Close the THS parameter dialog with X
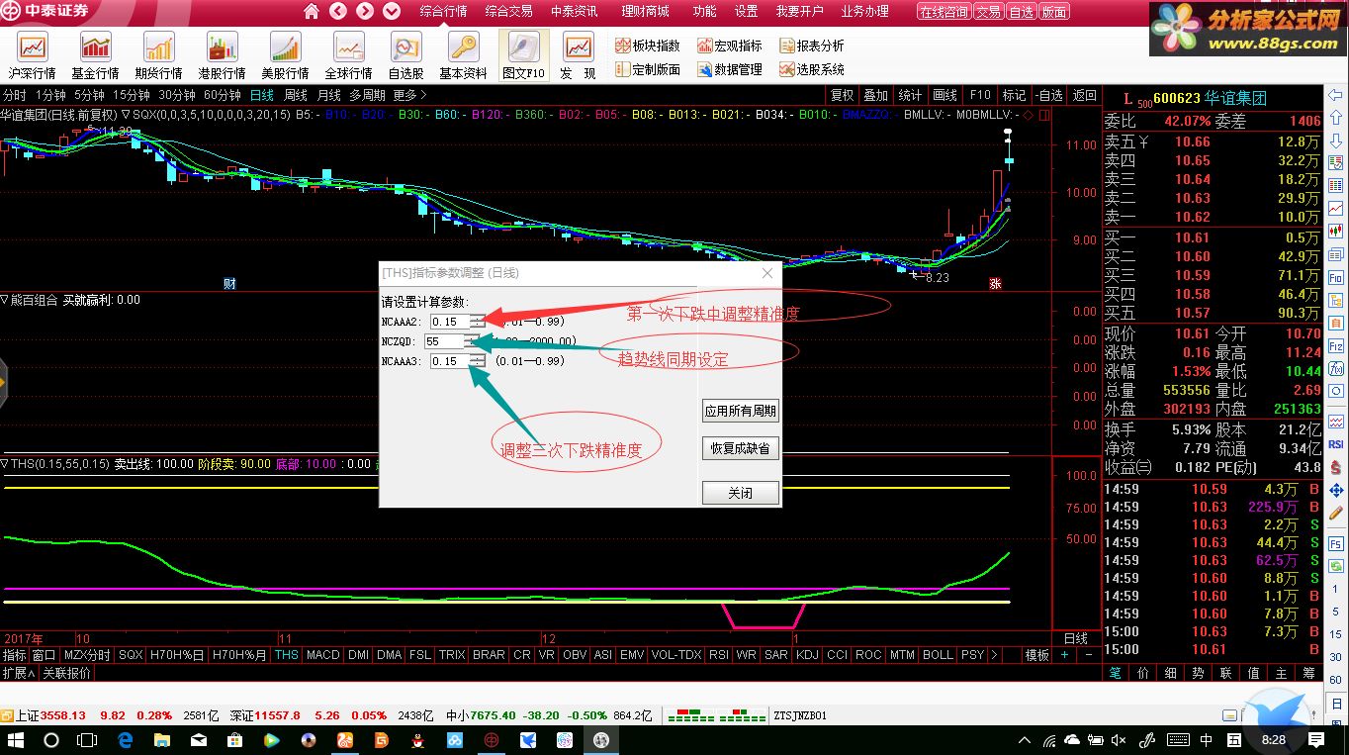The image size is (1349, 755). point(767,273)
